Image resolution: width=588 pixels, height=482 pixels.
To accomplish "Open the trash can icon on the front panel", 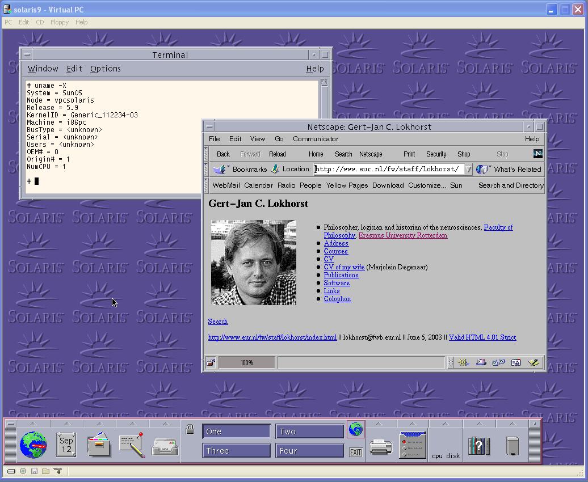I will pyautogui.click(x=513, y=446).
